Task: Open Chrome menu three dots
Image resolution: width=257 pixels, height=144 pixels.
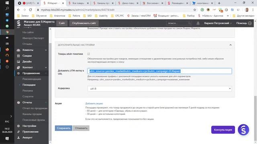Action: [253, 10]
